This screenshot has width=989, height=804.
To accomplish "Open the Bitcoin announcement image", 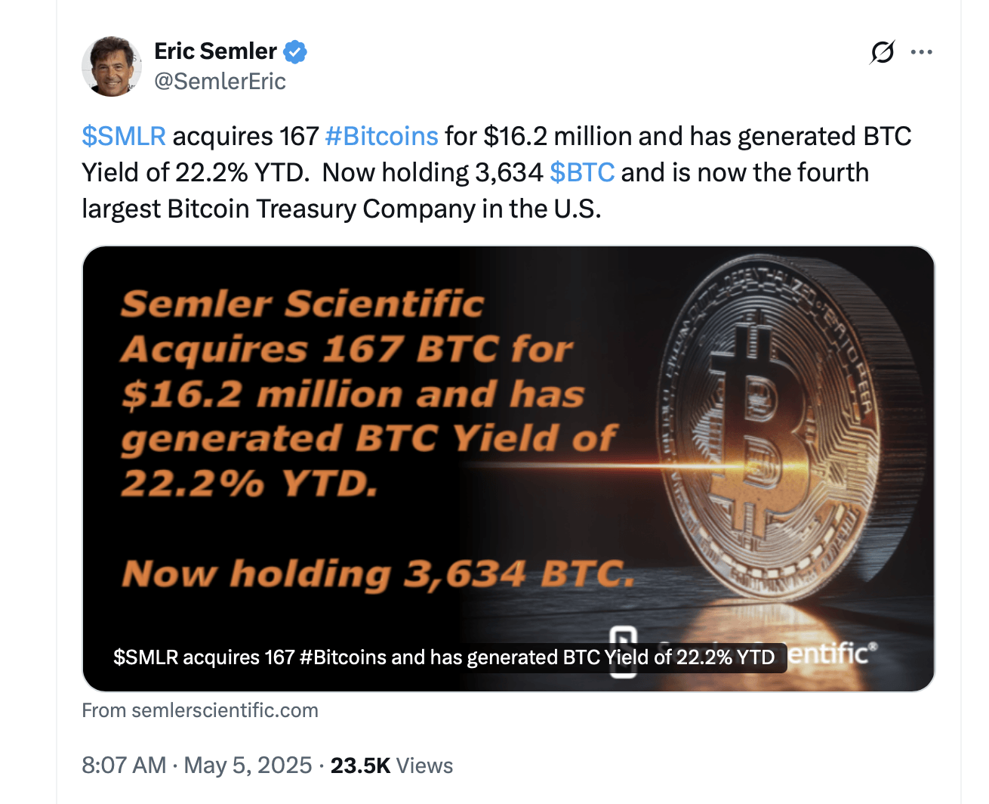I will [507, 467].
